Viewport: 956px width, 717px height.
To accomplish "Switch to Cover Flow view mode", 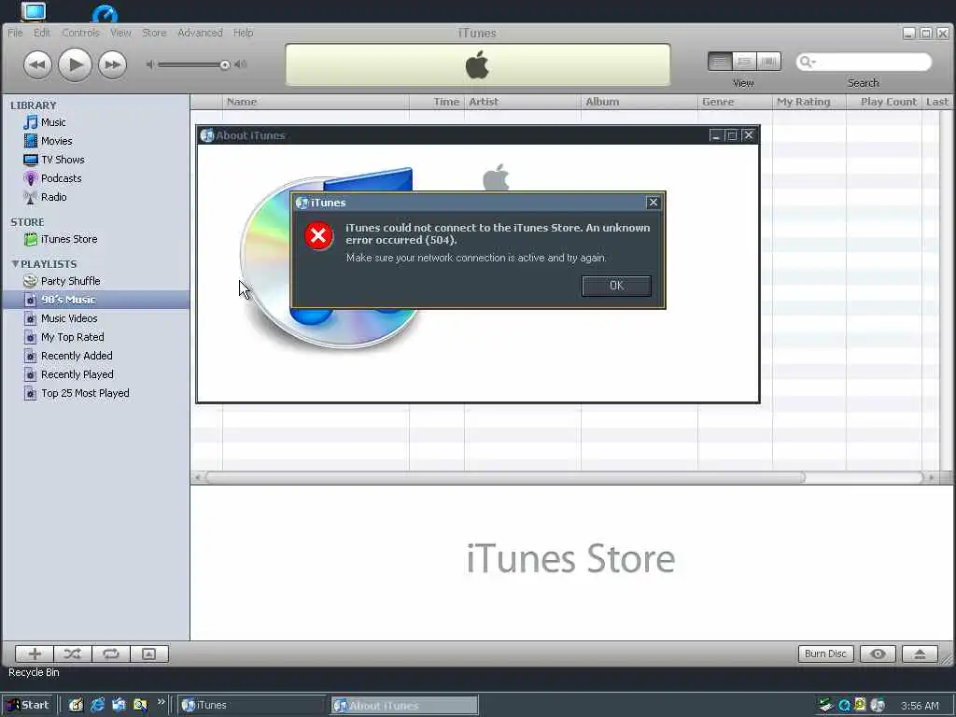I will [769, 62].
